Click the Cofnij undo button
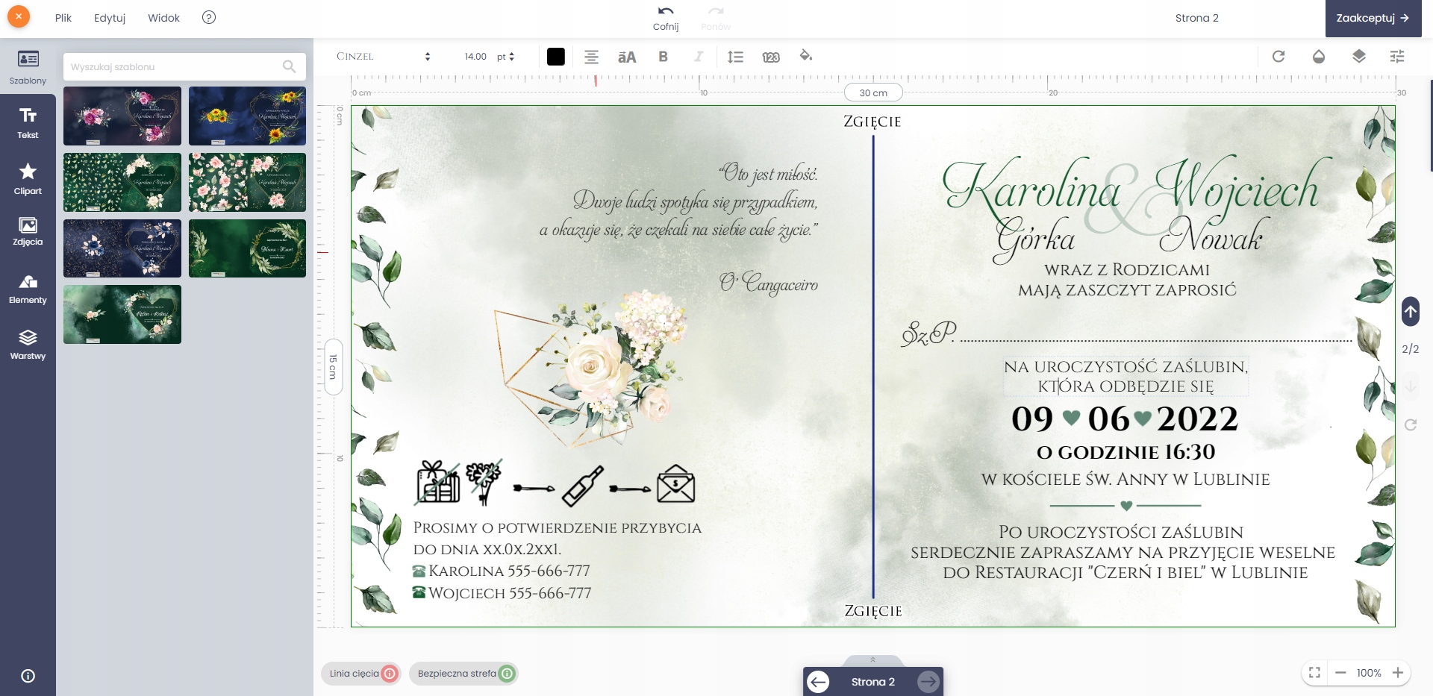This screenshot has height=696, width=1433. (666, 18)
